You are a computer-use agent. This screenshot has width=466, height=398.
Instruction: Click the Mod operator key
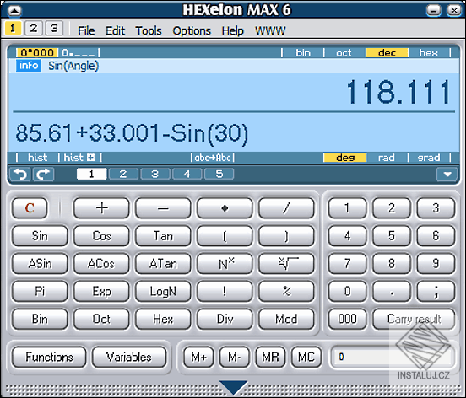(286, 319)
